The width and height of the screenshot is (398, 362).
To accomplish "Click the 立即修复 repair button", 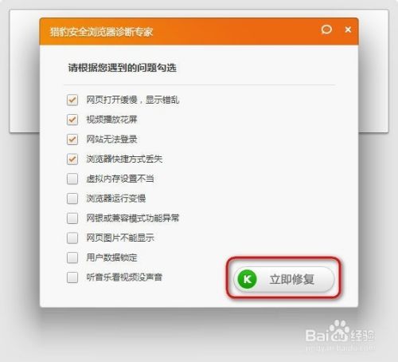I will click(x=284, y=279).
